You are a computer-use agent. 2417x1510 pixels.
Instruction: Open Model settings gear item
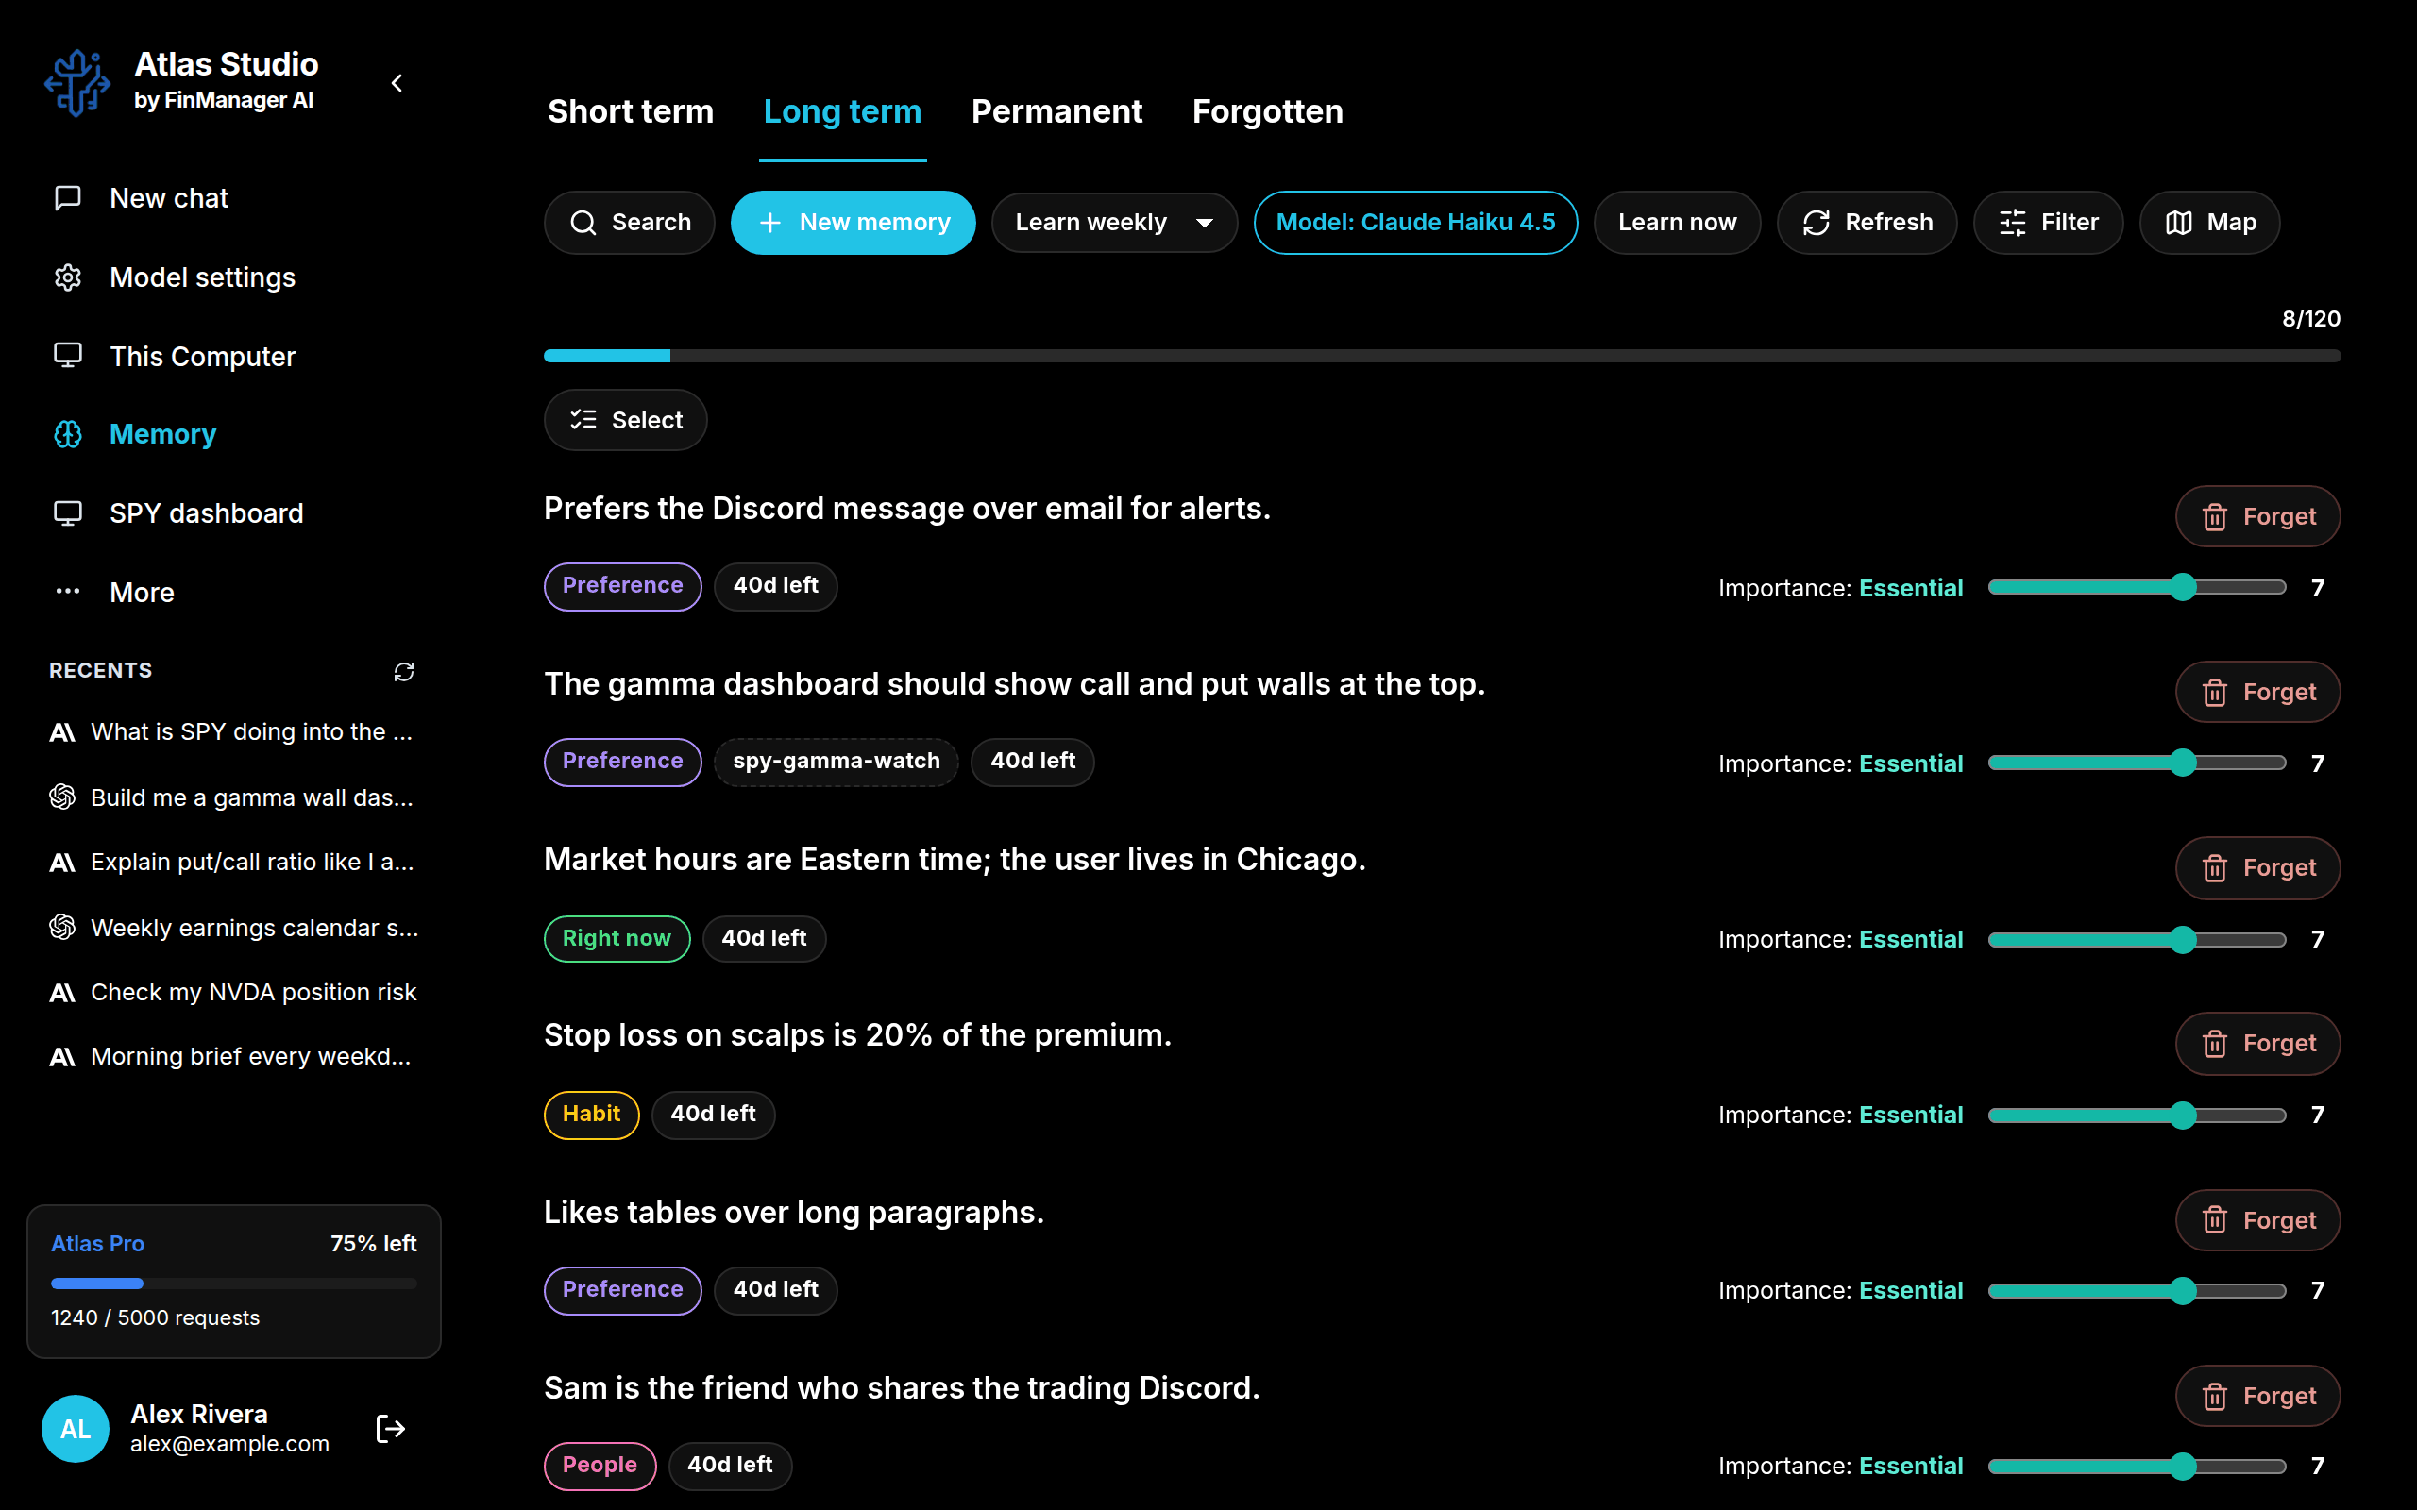pos(232,277)
